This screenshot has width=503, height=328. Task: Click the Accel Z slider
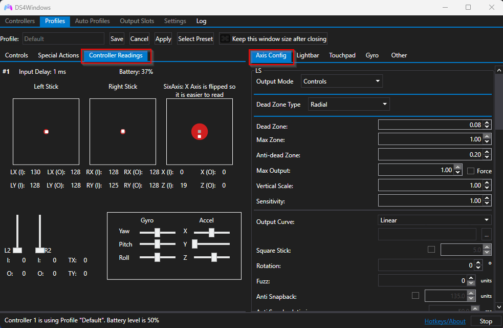click(x=212, y=257)
